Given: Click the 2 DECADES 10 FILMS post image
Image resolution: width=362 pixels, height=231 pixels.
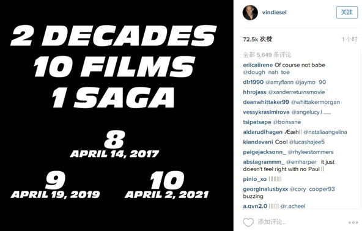Looking at the screenshot, I should click(117, 116).
